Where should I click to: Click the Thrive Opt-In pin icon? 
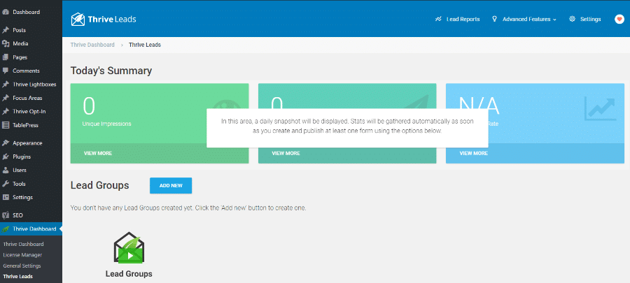click(x=6, y=111)
